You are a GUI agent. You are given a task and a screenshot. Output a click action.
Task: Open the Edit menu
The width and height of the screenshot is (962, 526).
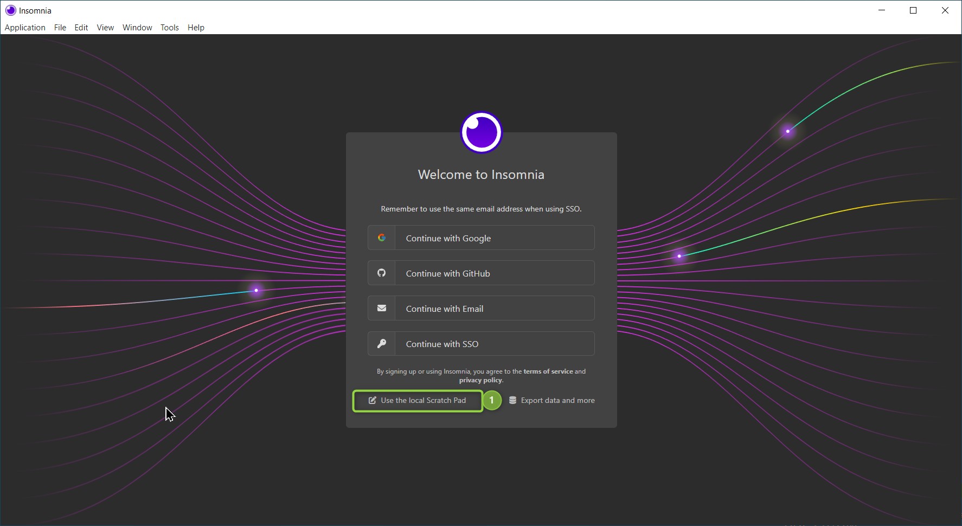(81, 28)
